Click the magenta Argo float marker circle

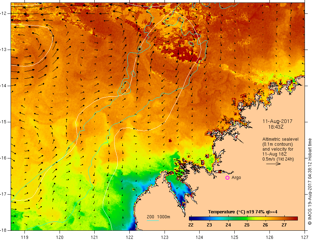pos(227,178)
